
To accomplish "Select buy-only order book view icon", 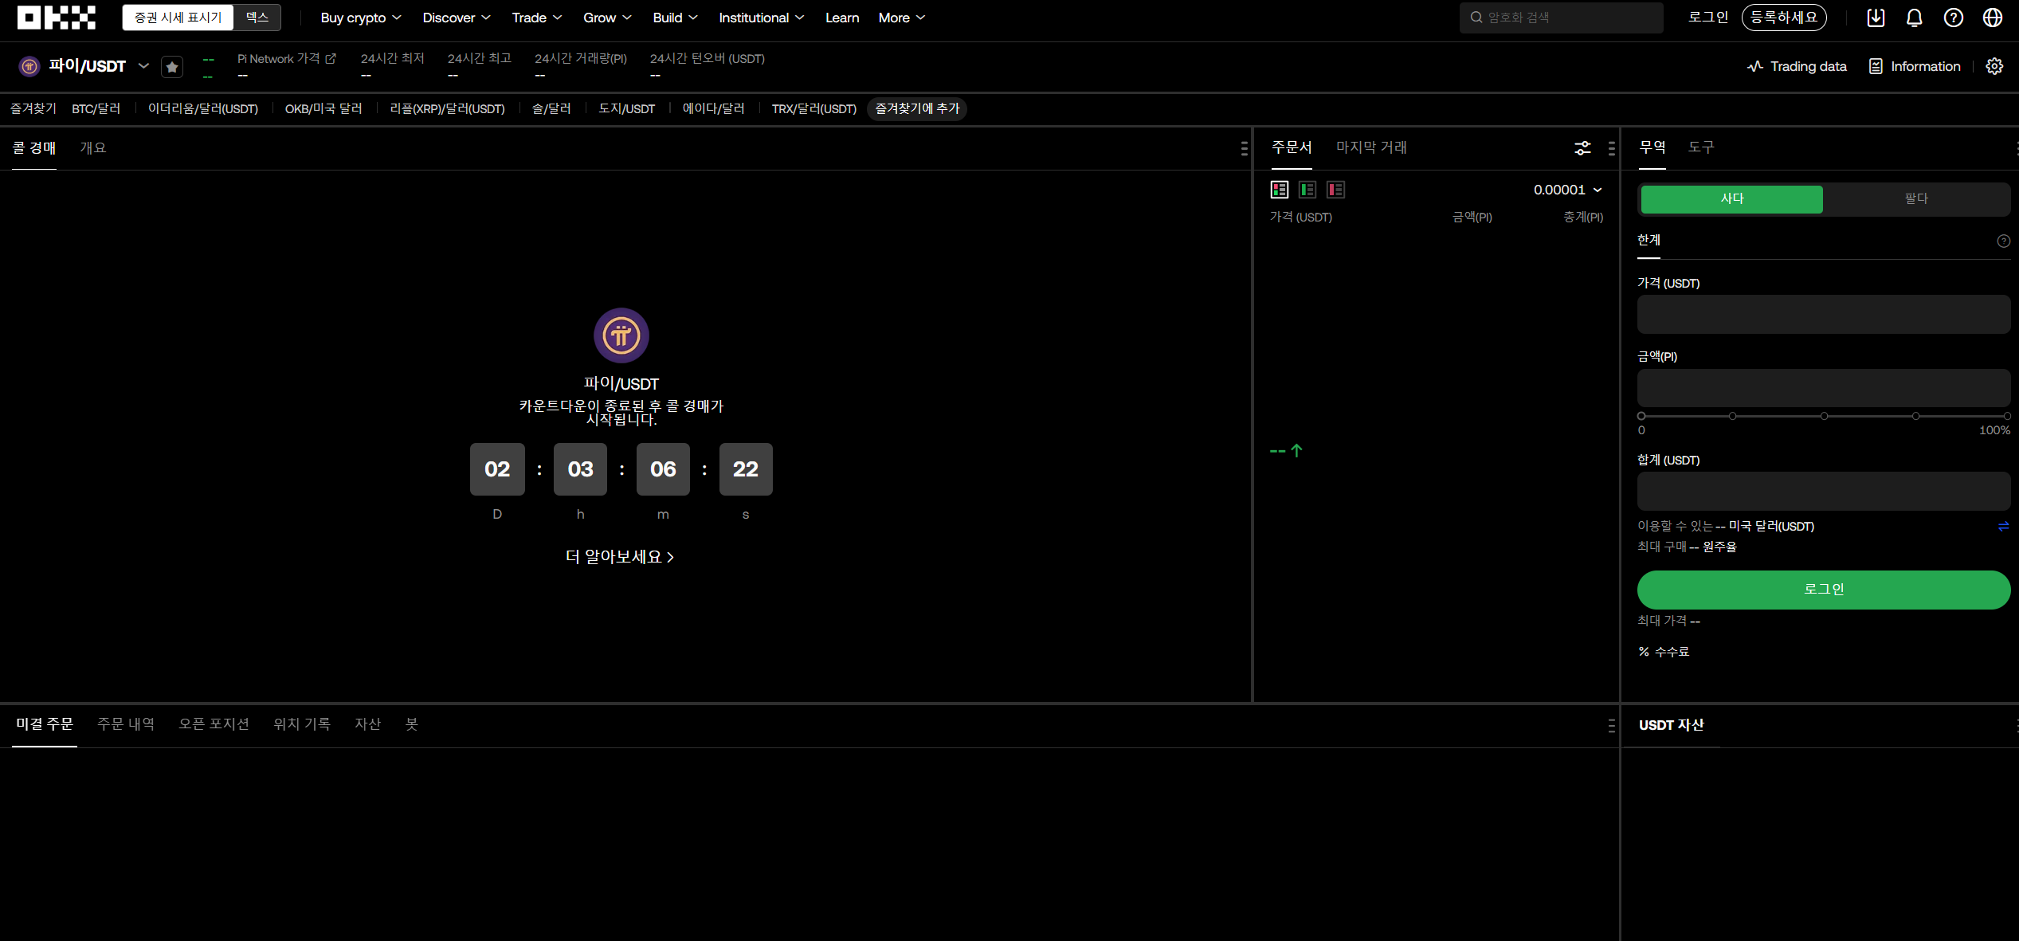I will click(x=1307, y=190).
